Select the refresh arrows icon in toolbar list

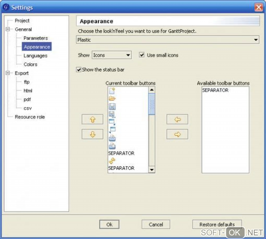tap(112, 160)
